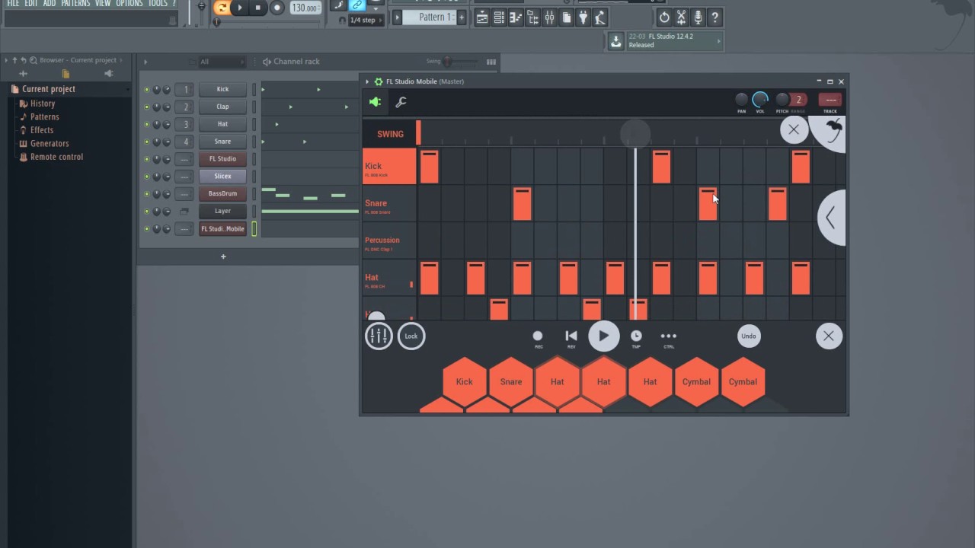Toggle pattern/song mode orange button

[222, 8]
